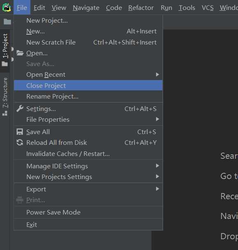The image size is (238, 250).
Task: Open the Tools menu
Action: 187,7
